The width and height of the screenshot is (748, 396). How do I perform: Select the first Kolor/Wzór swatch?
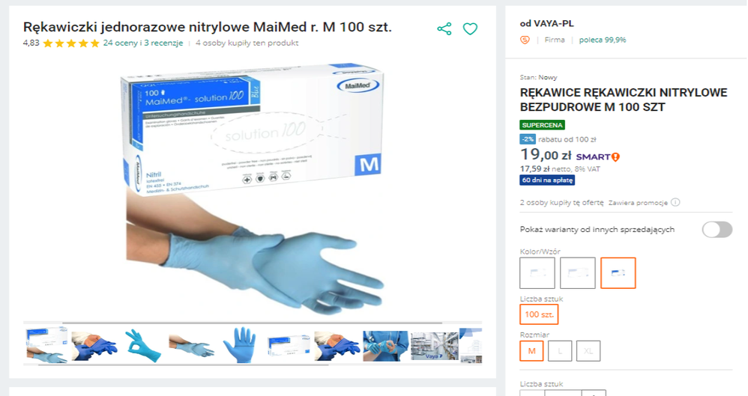tap(537, 273)
